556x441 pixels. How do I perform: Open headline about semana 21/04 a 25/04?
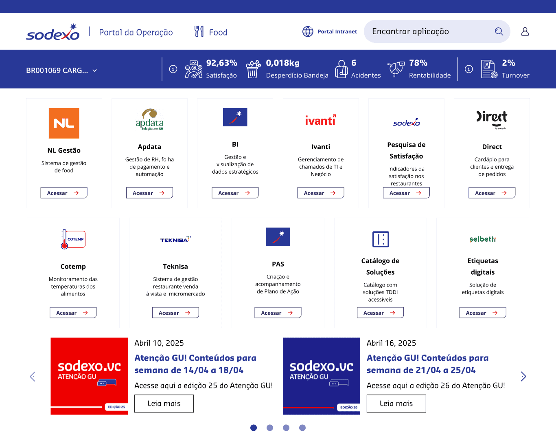pos(427,364)
